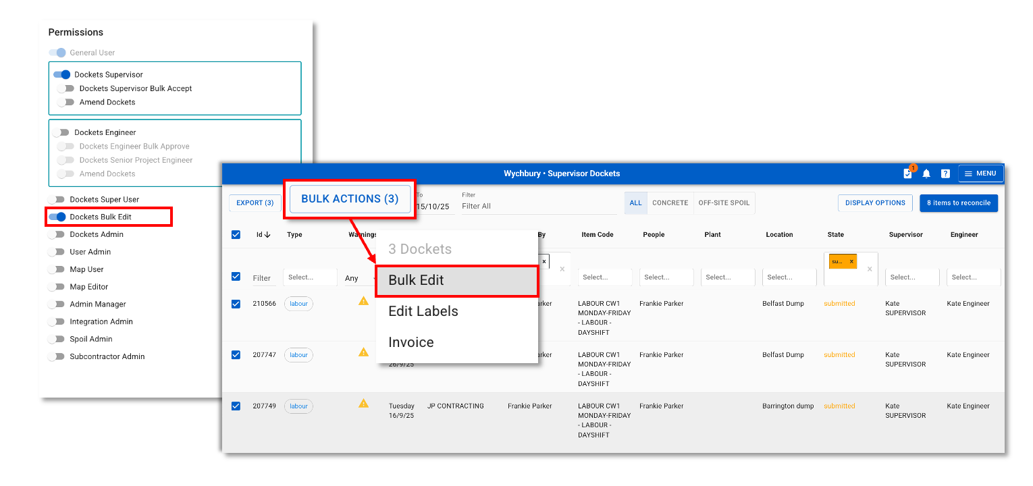Open the Type filter dropdown
1033x486 pixels.
click(310, 277)
